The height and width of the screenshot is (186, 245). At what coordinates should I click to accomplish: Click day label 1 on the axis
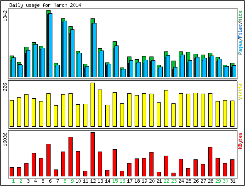click(x=13, y=181)
